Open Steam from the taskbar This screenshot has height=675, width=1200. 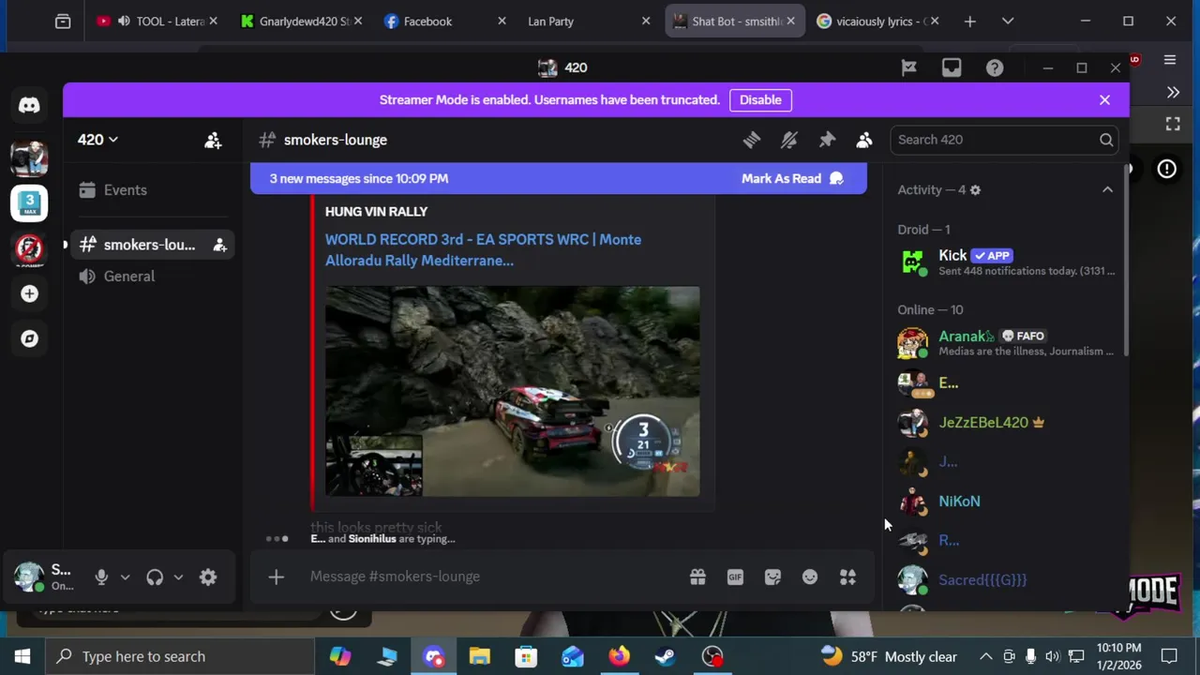click(x=666, y=656)
